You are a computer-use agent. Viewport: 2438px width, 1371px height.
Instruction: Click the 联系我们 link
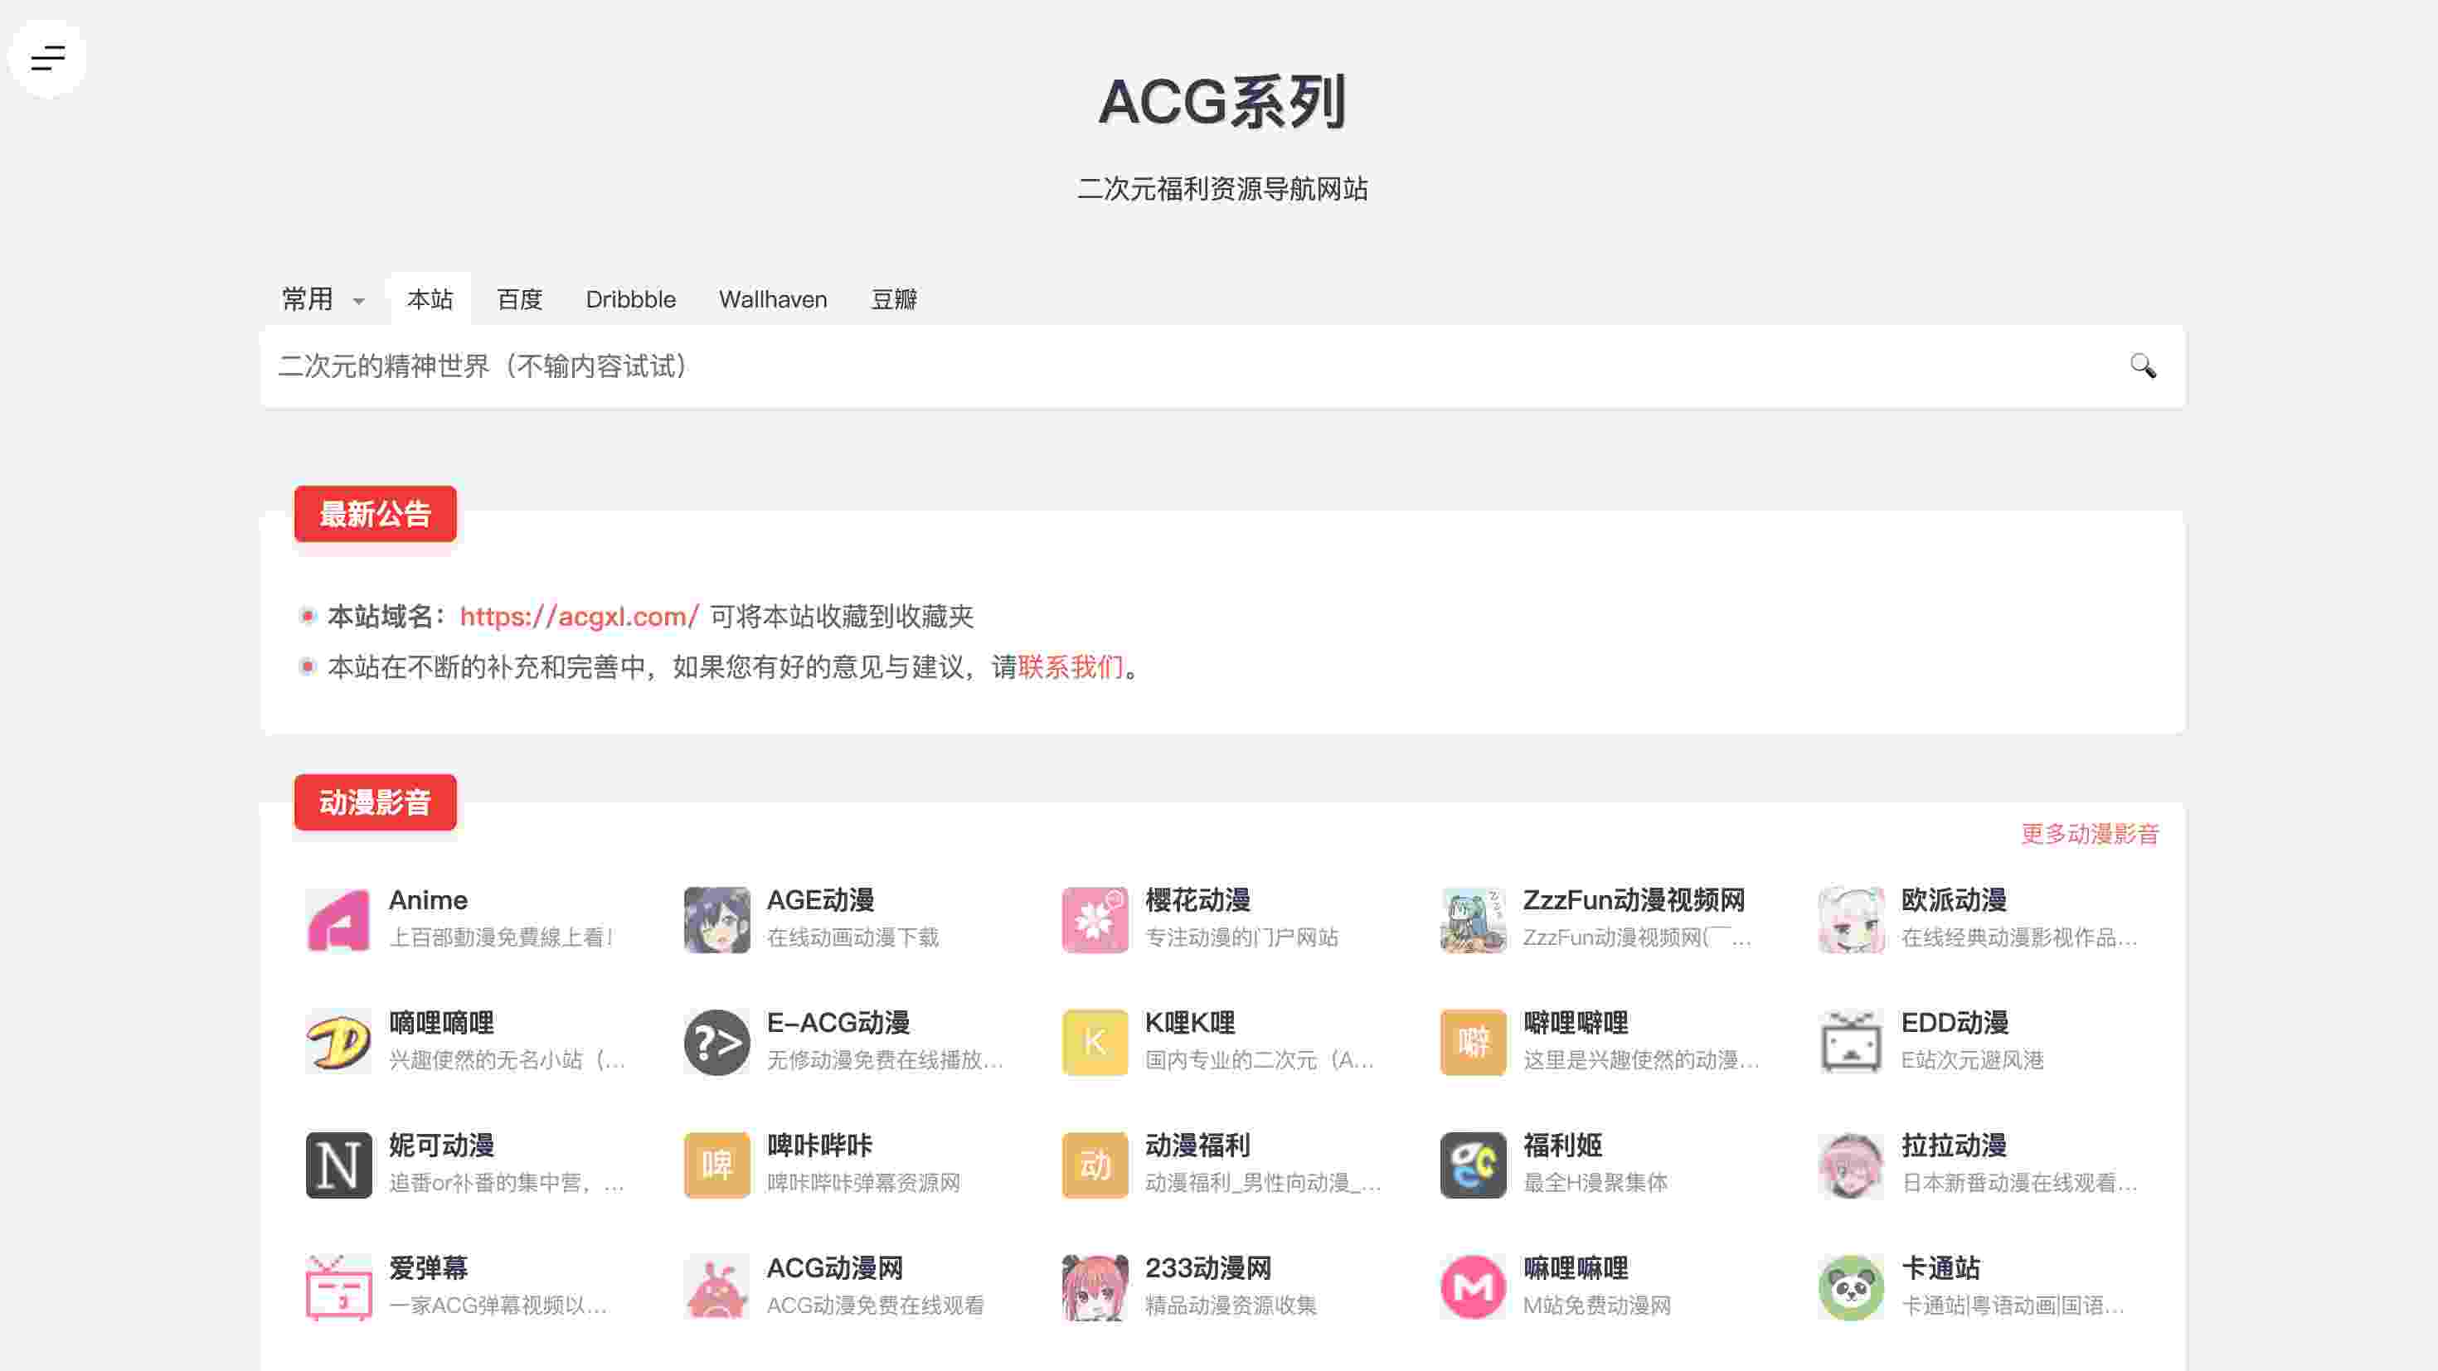point(1071,667)
